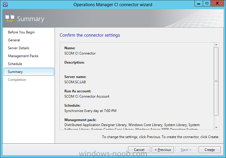Viewport: 226px width, 158px height.
Task: Select the Summary step in sidebar
Action: tap(29, 72)
